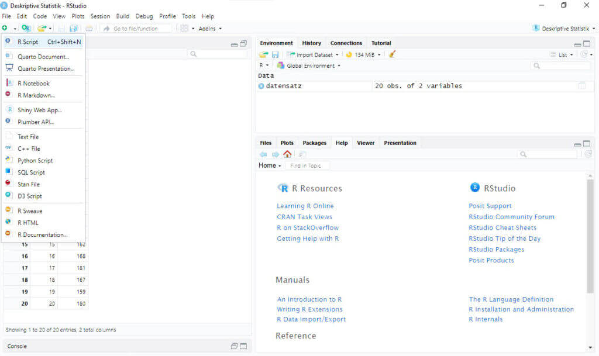Click the Help pane vertical scrollbar

coord(590,236)
